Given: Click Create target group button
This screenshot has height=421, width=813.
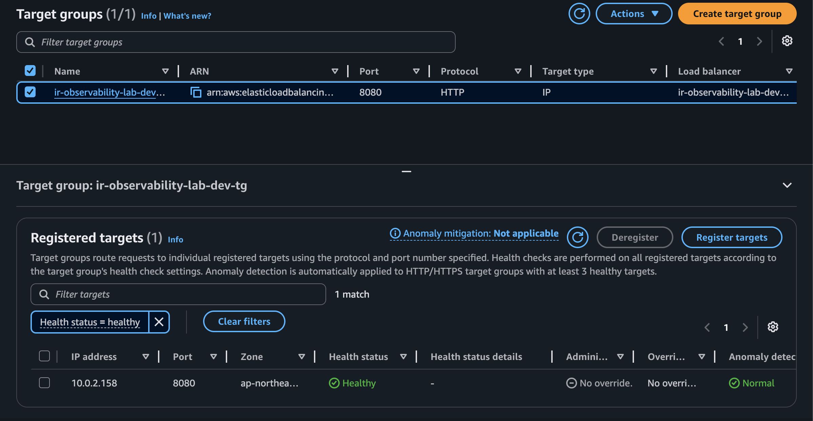Looking at the screenshot, I should point(737,14).
